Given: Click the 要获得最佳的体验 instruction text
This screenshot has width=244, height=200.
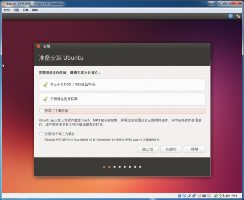Looking at the screenshot, I should (x=69, y=73).
